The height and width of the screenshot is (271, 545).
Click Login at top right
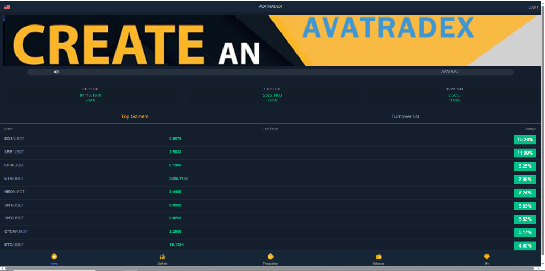(533, 7)
